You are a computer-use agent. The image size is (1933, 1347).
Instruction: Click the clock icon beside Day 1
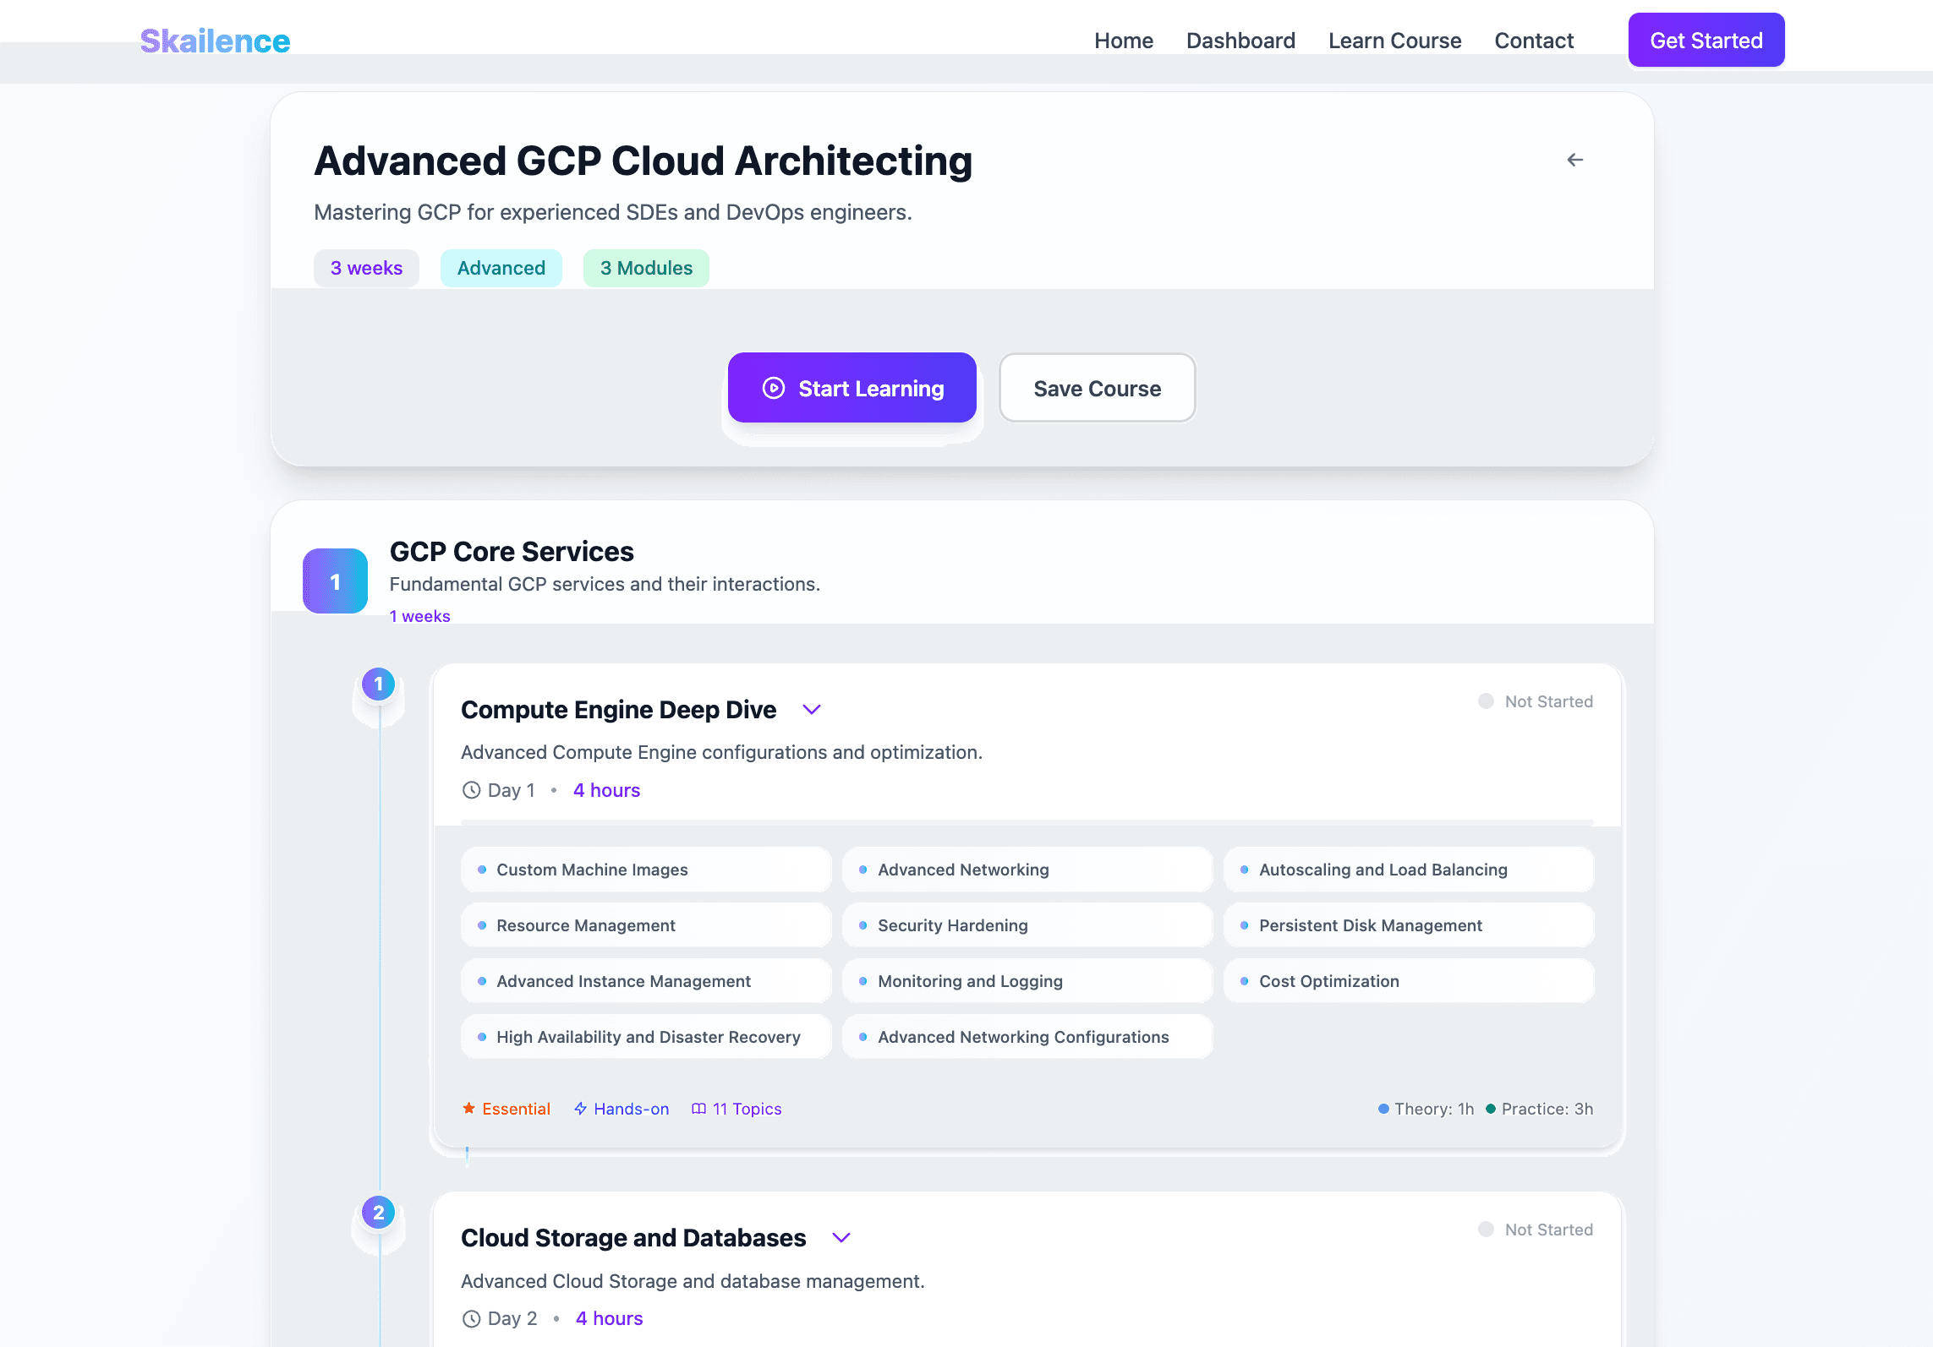[471, 790]
